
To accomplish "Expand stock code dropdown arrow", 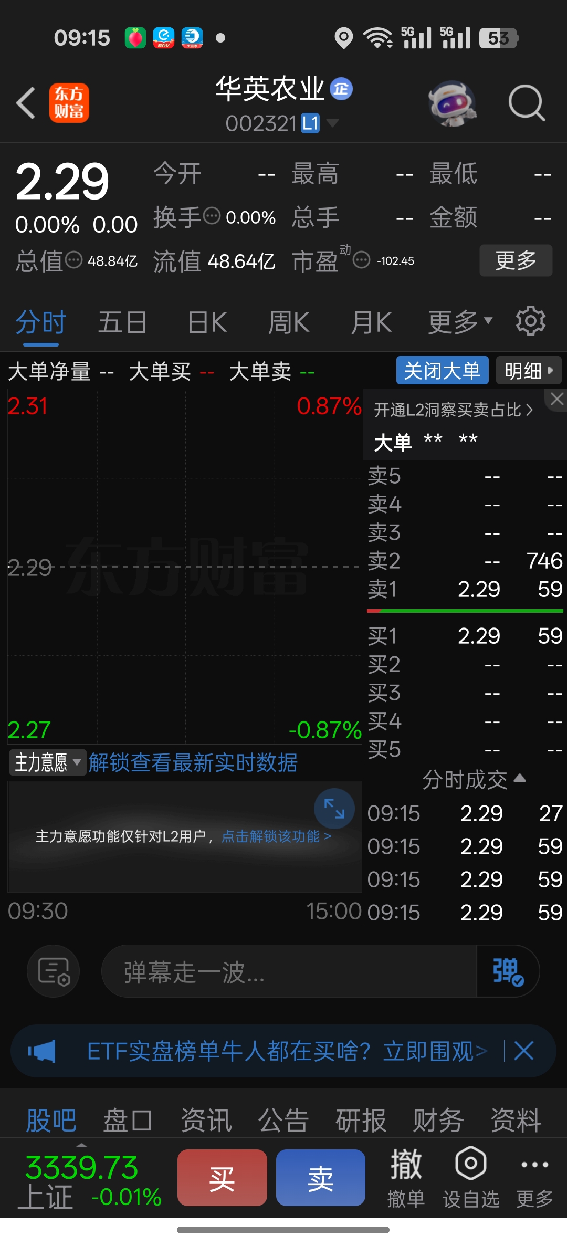I will [x=332, y=123].
